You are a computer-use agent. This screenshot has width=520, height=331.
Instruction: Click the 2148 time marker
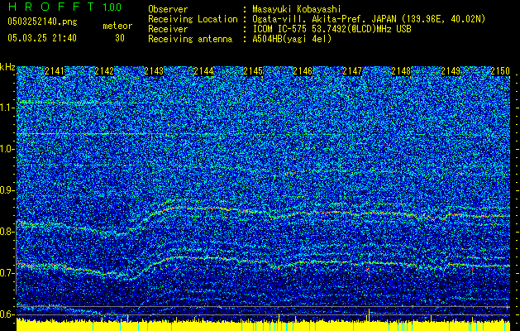[x=401, y=71]
